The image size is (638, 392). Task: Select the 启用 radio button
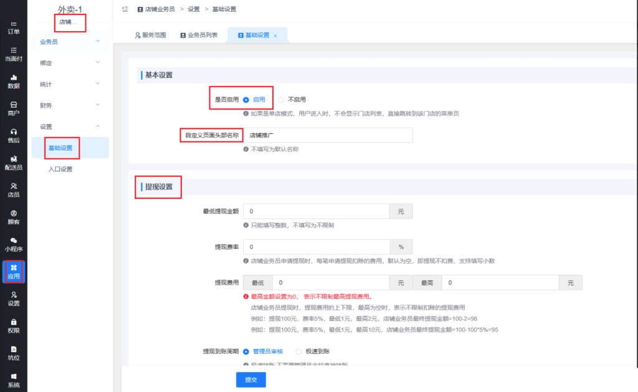pyautogui.click(x=246, y=99)
